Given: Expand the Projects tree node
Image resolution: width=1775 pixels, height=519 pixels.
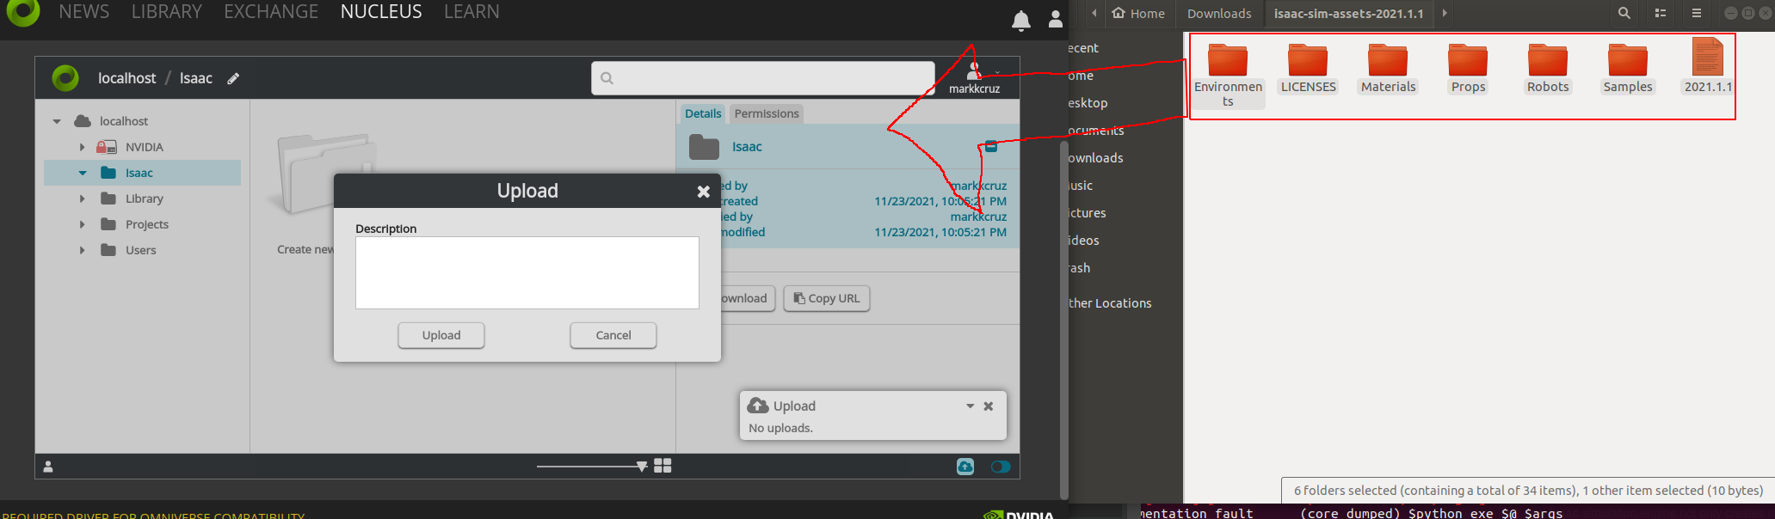Looking at the screenshot, I should point(83,224).
